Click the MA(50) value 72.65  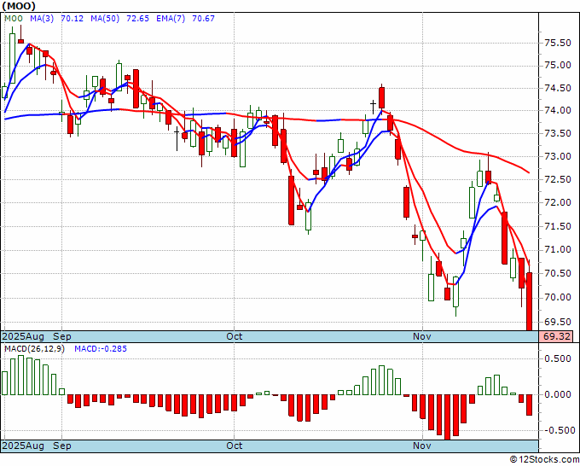click(x=137, y=19)
